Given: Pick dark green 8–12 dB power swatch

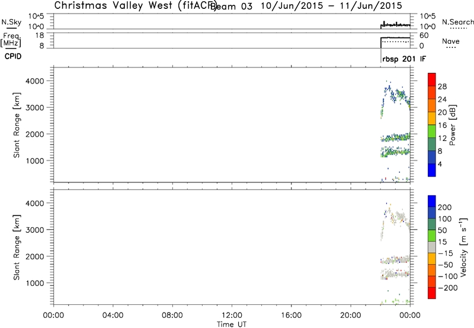Looking at the screenshot, I should (432, 144).
